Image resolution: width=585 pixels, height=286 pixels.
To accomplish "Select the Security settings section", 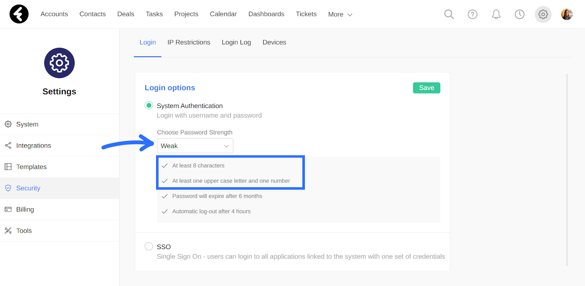I will (x=60, y=188).
